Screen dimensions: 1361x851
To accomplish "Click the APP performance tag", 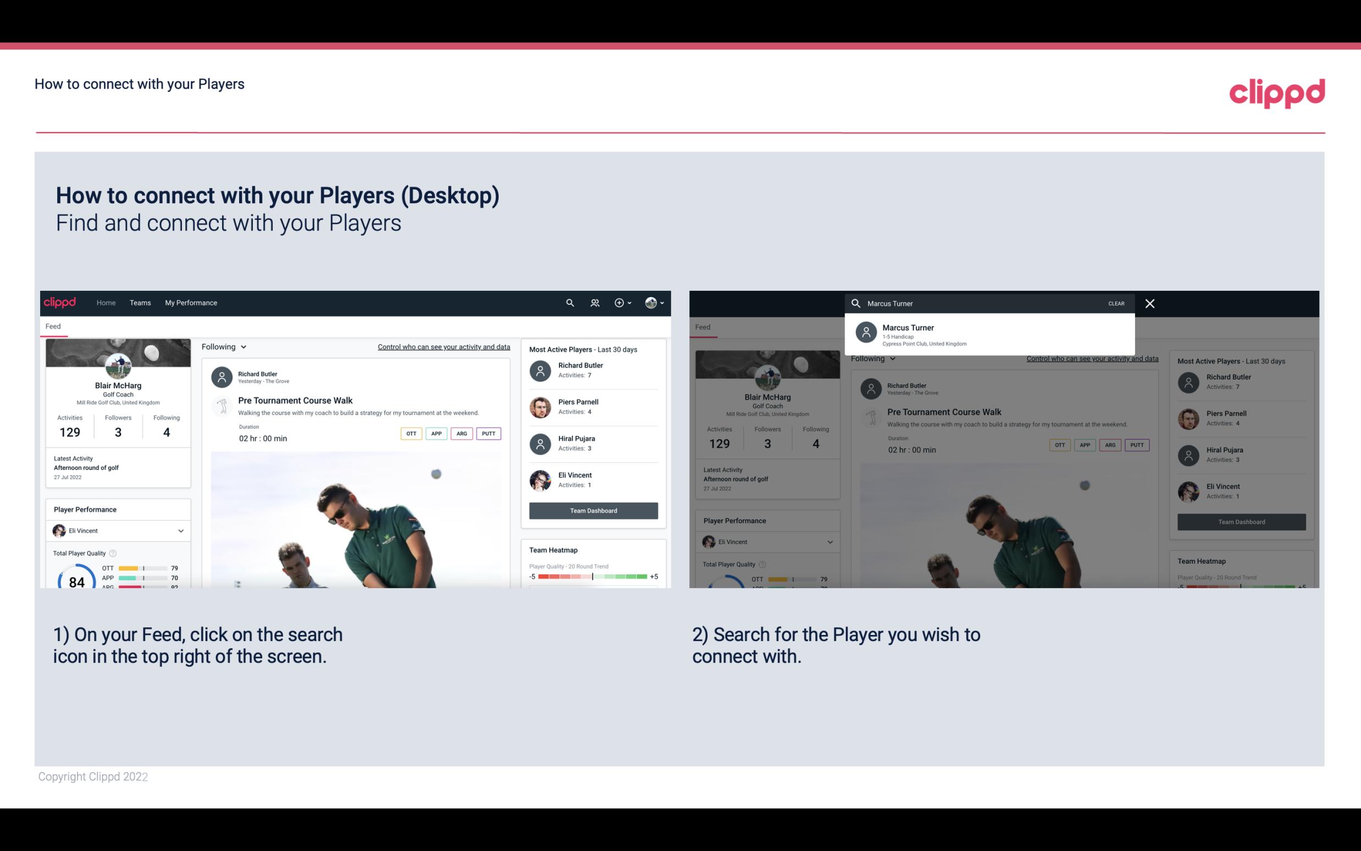I will 435,432.
